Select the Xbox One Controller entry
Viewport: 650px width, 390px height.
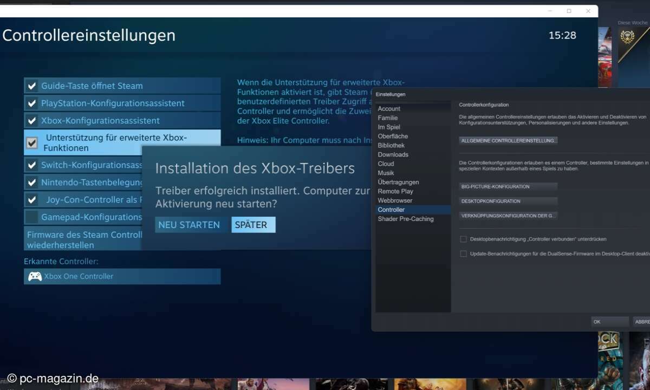click(x=122, y=276)
